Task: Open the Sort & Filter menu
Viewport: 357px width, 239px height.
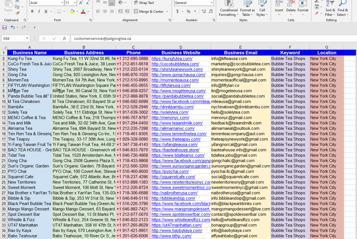Action: pos(330,9)
